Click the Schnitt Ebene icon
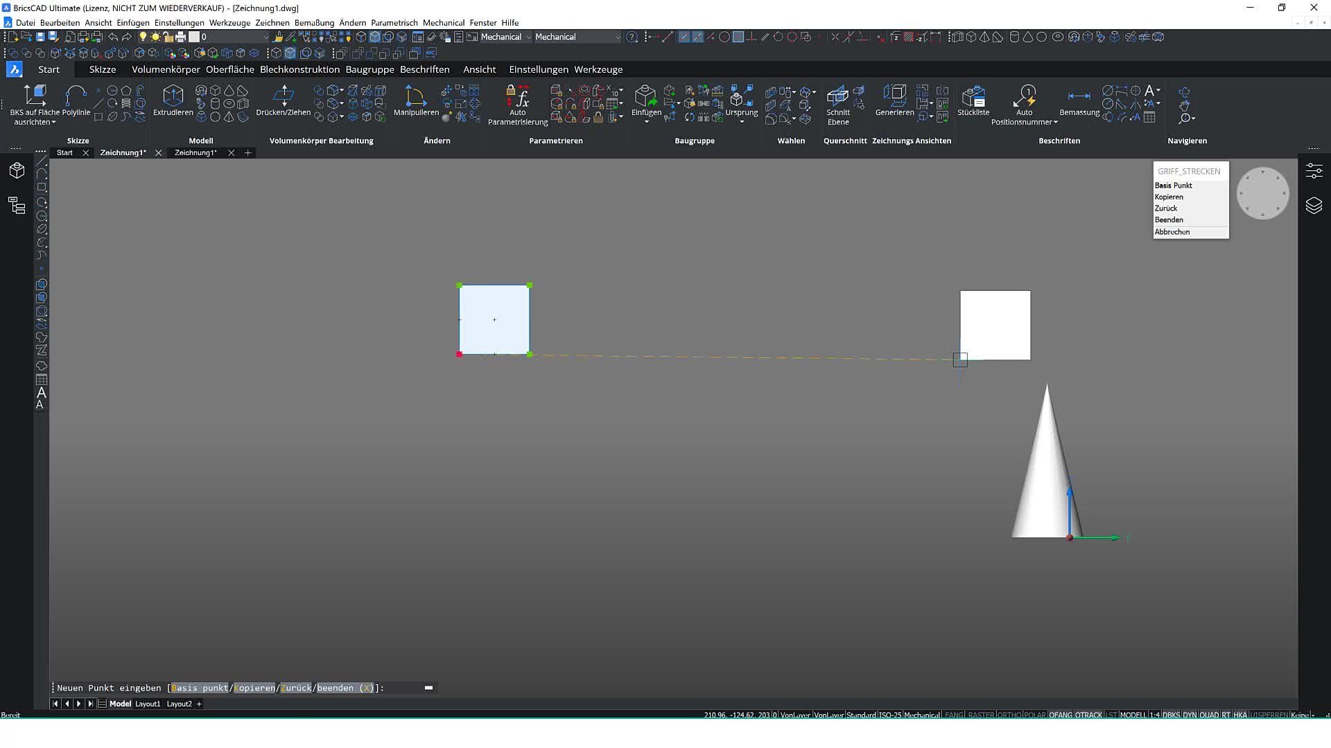This screenshot has width=1331, height=748. coord(837,96)
